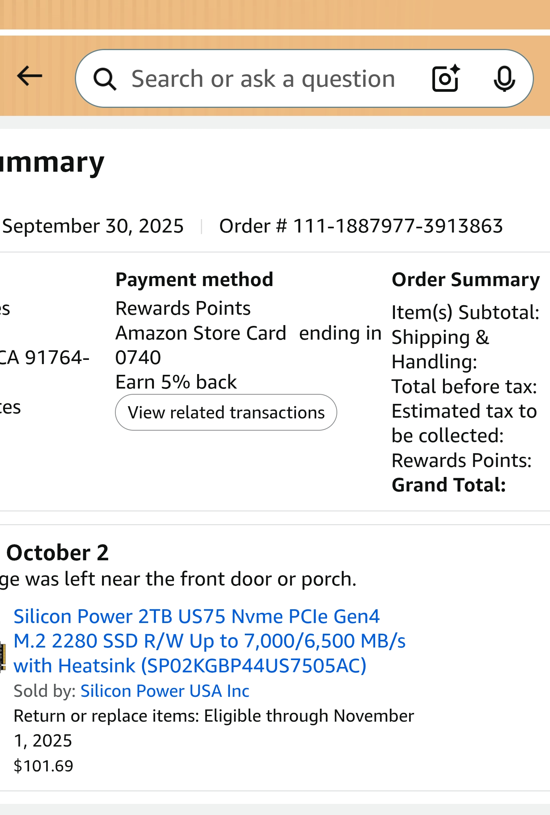Viewport: 550px width, 815px height.
Task: Click the Total before tax label
Action: tap(464, 387)
